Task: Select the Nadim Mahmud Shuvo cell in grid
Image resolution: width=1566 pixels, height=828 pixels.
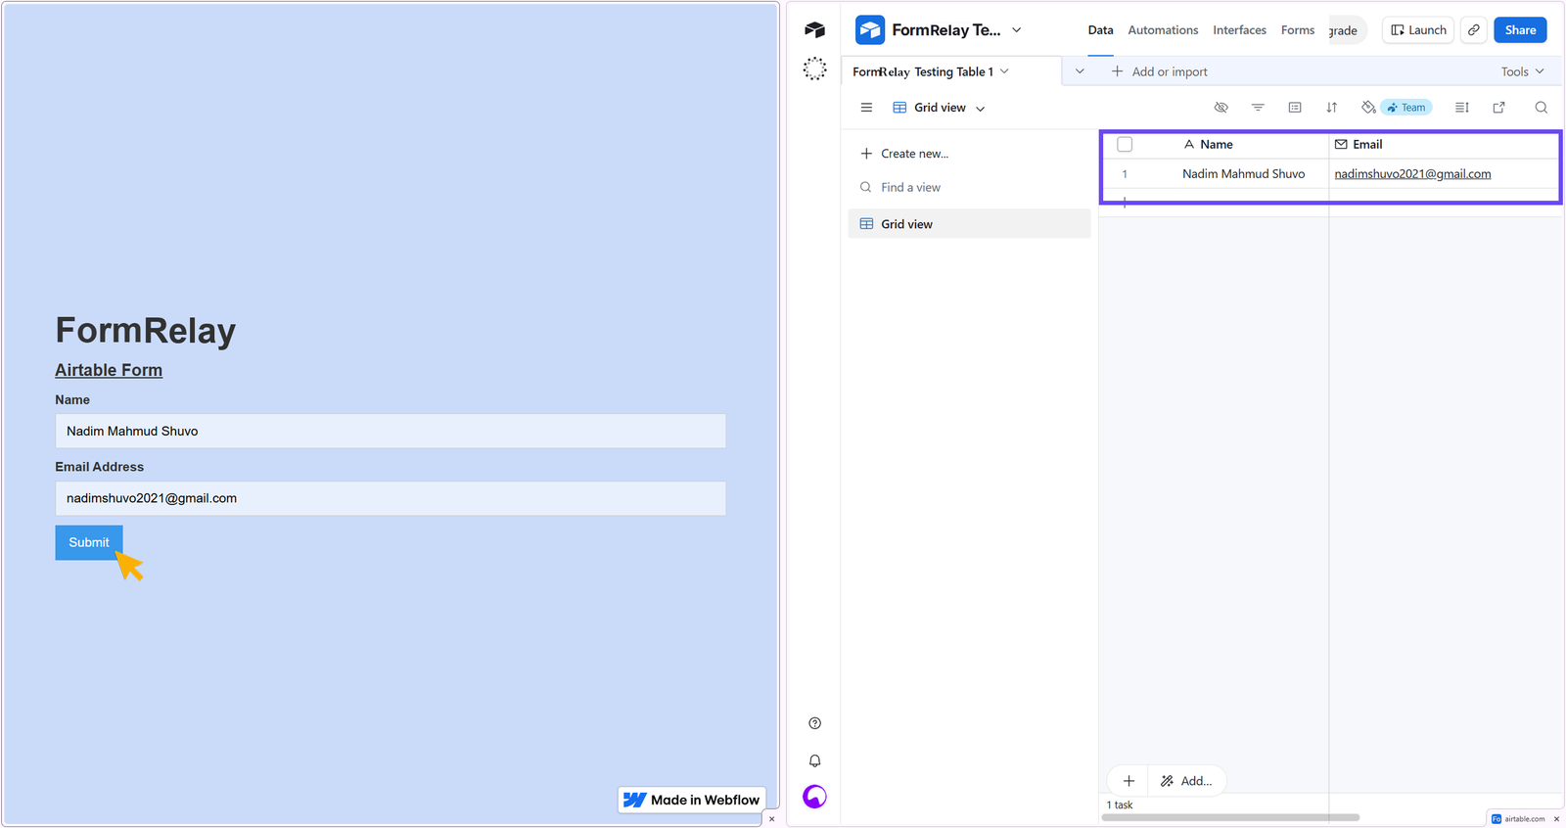Action: (1243, 174)
